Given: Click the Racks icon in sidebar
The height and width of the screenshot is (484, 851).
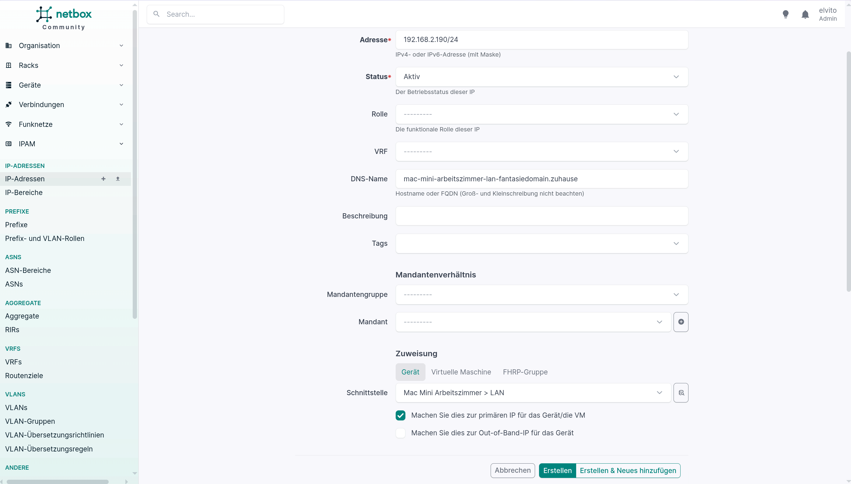Looking at the screenshot, I should pyautogui.click(x=9, y=65).
